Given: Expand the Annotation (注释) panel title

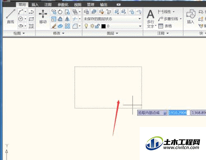Looking at the screenshot, I should click(163, 33).
